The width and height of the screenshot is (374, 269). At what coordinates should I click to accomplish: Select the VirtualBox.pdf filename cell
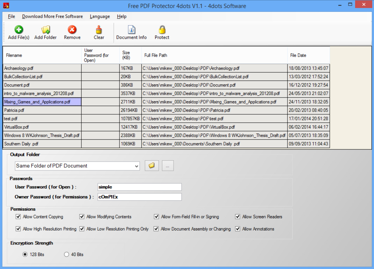[42, 127]
